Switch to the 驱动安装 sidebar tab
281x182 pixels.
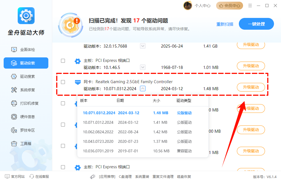click(26, 63)
